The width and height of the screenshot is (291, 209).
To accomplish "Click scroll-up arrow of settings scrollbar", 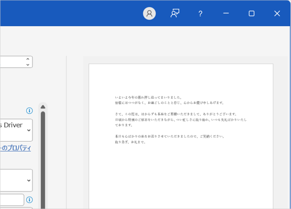I will (43, 107).
